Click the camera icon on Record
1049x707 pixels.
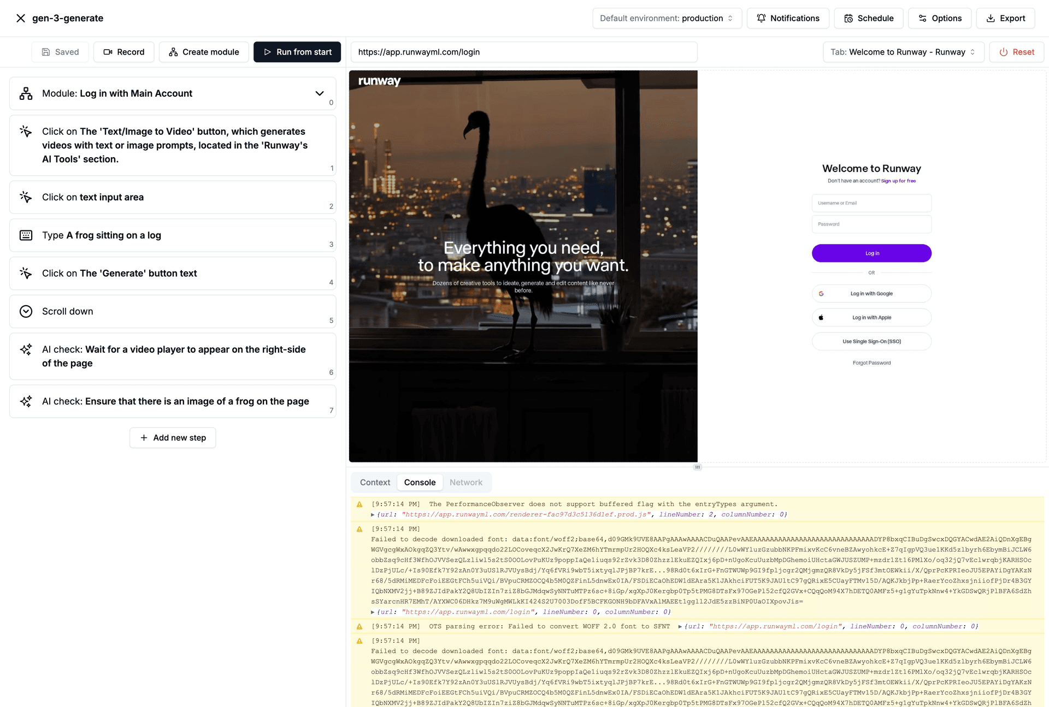[x=108, y=52]
